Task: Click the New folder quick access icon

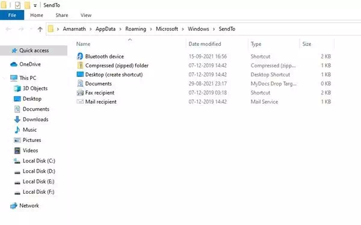Action: (x=27, y=5)
